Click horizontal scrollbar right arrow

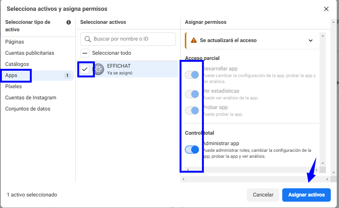pos(327,179)
